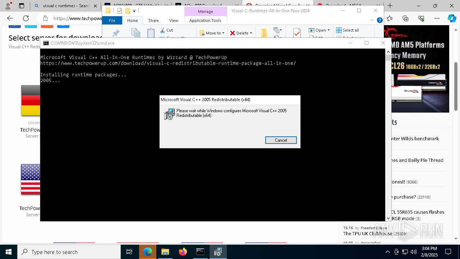Click the Edge address bar URL
The width and height of the screenshot is (460, 259).
point(78,18)
